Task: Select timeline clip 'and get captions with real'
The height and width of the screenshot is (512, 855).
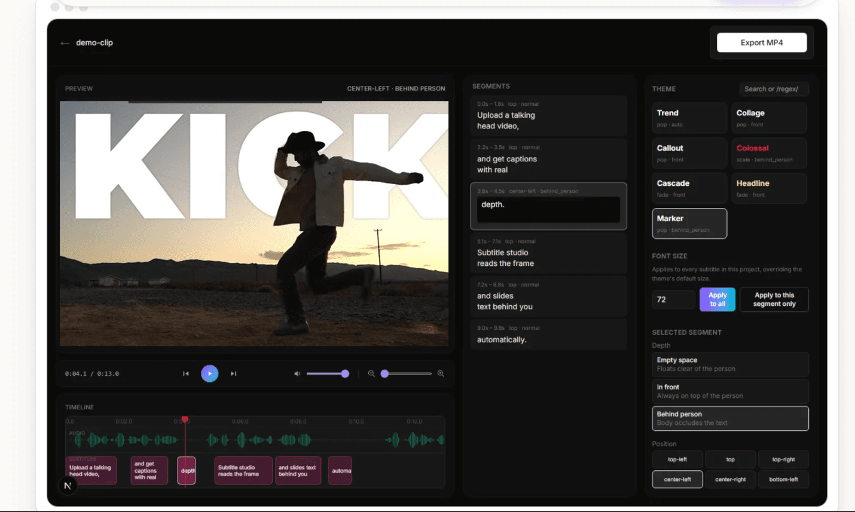Action: click(149, 471)
